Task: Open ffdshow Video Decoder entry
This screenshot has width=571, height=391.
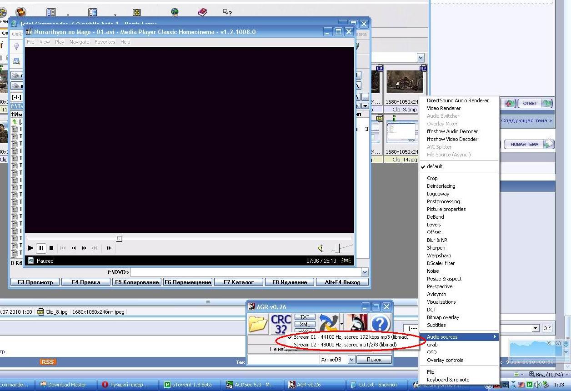Action: coord(459,139)
